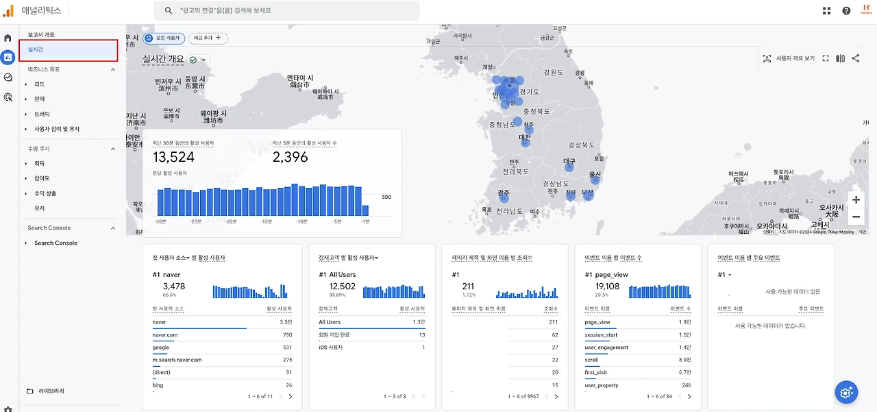
Task: Go to next page in 첫 사용자 소스 card
Action: (x=290, y=396)
